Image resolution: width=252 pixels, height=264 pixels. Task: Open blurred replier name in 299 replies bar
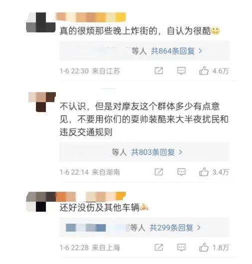pos(97,228)
